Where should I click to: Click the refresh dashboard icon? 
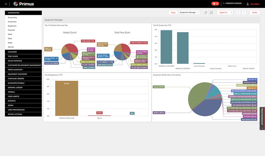click(x=206, y=12)
